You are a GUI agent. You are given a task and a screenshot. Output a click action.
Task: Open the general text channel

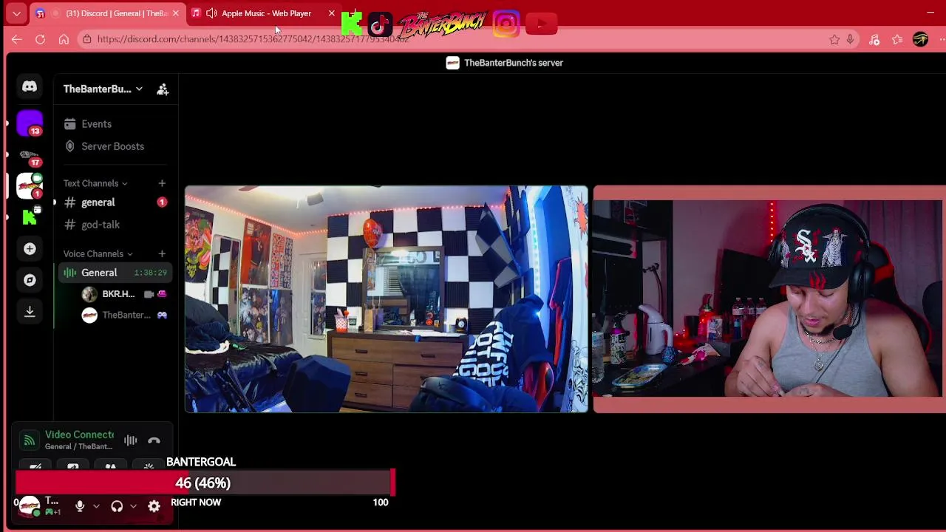coord(115,202)
